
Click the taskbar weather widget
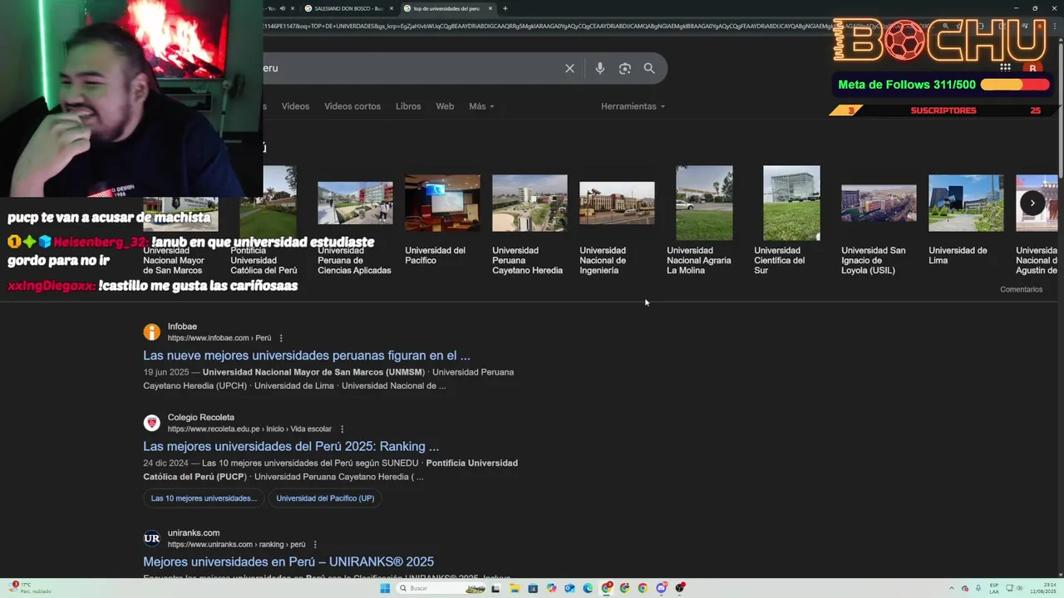[x=29, y=588]
